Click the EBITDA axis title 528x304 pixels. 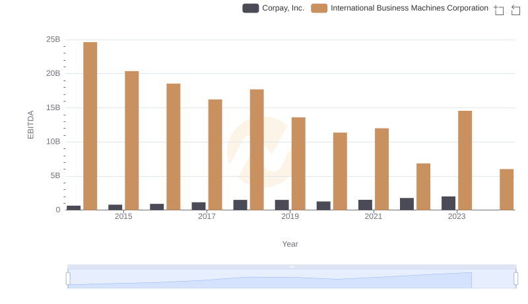(30, 125)
